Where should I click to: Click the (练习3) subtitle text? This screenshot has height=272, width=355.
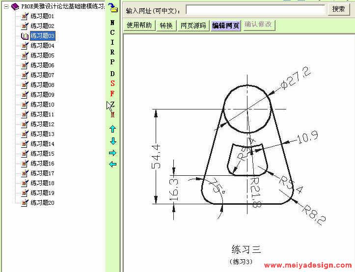241,262
